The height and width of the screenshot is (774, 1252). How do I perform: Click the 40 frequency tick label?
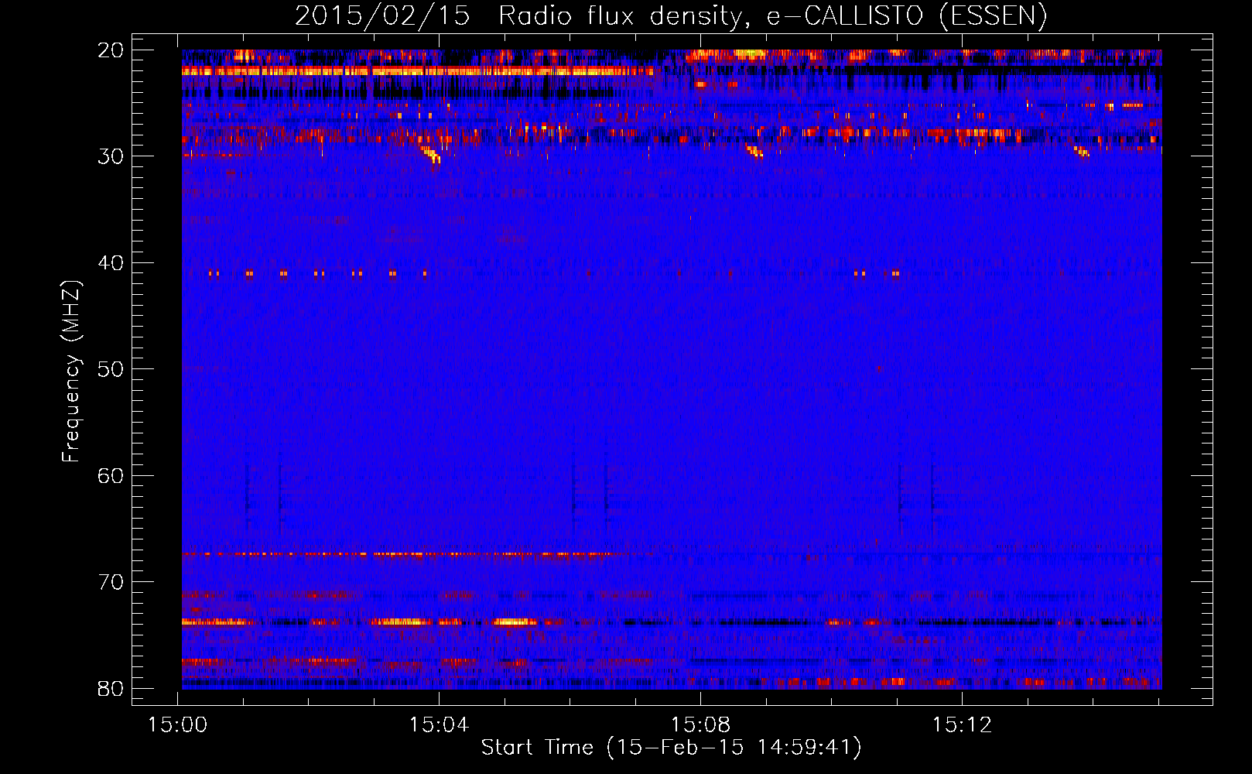click(111, 263)
